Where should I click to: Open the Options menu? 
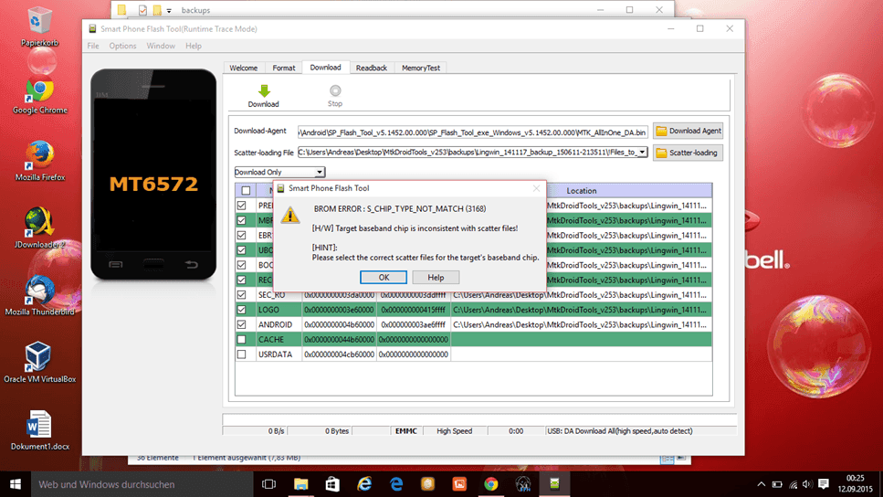(x=122, y=46)
